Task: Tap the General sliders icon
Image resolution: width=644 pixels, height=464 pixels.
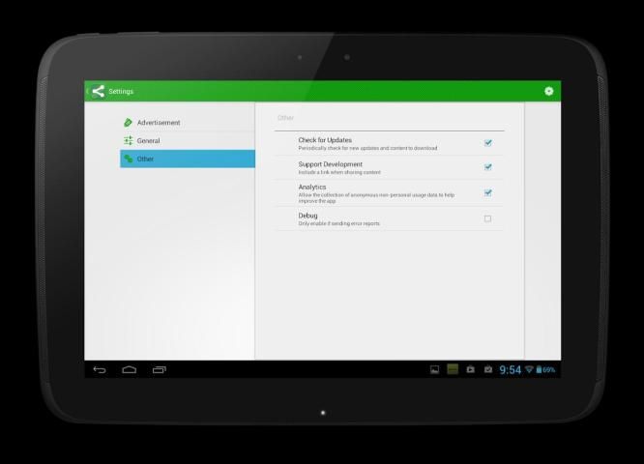Action: click(x=128, y=141)
